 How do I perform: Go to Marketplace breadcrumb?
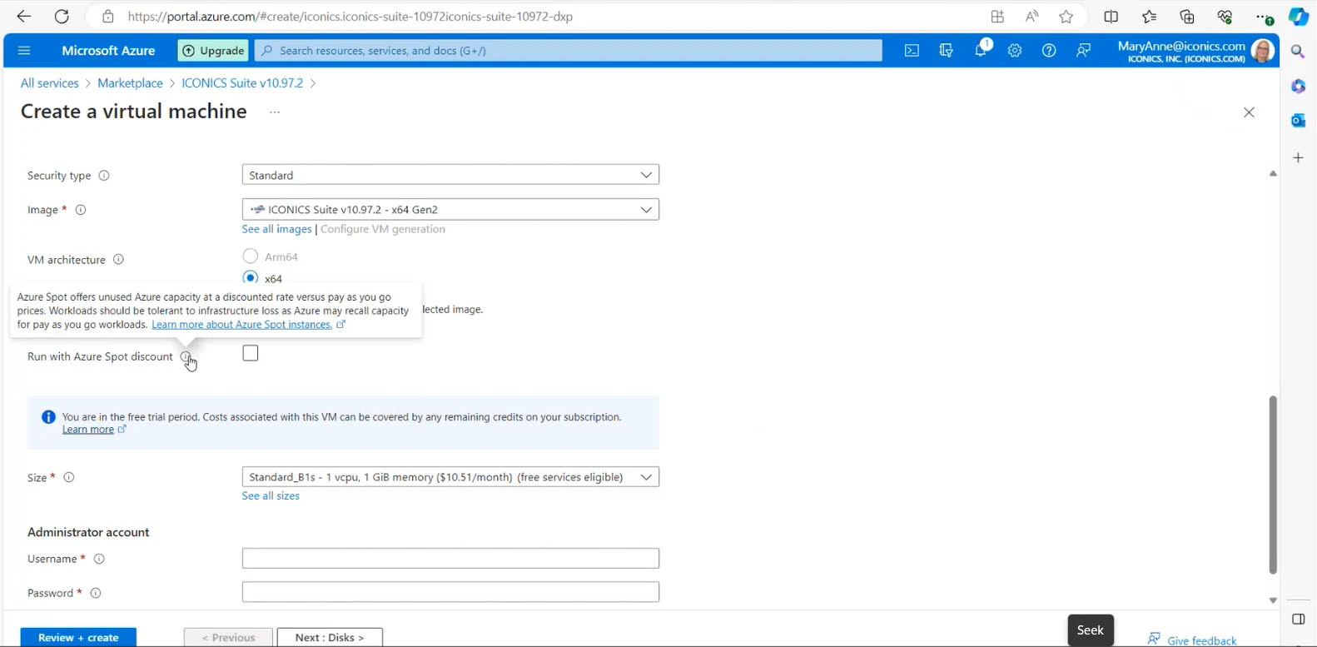pos(130,83)
